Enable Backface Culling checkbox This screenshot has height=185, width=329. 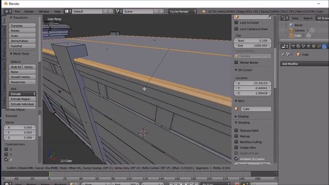(x=236, y=142)
